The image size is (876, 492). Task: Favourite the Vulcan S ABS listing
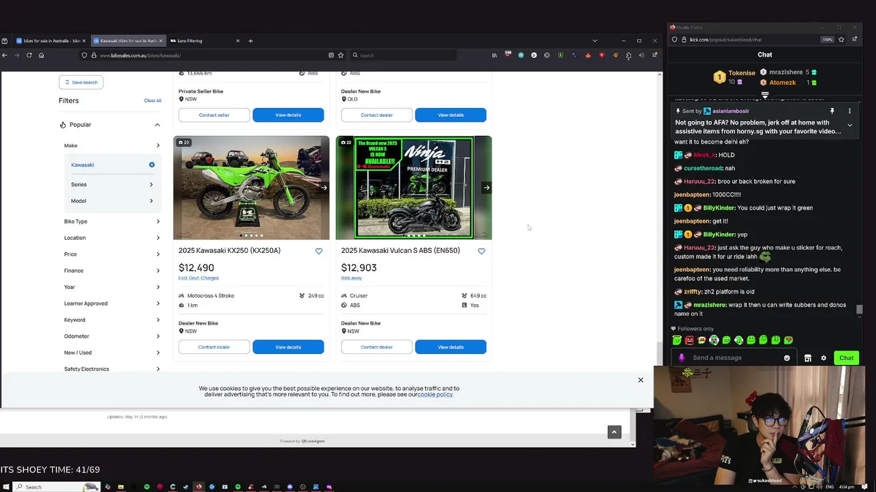(x=481, y=251)
